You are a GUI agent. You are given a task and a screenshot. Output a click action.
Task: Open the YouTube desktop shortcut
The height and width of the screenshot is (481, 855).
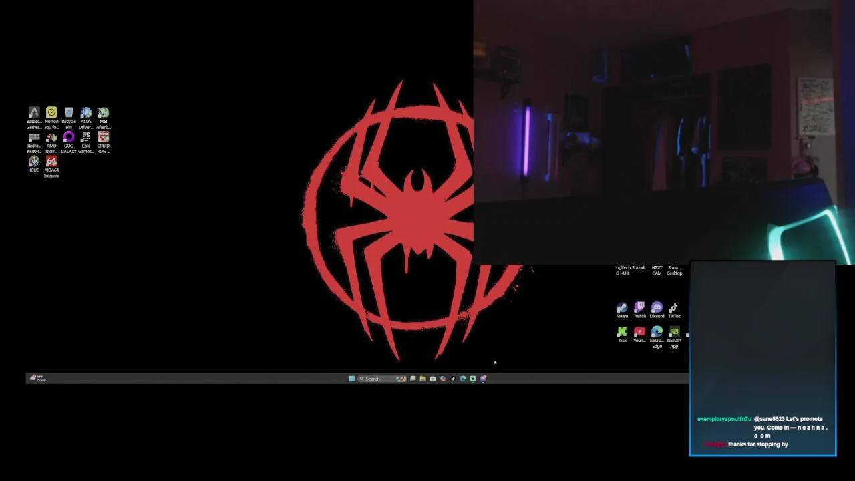pos(639,335)
